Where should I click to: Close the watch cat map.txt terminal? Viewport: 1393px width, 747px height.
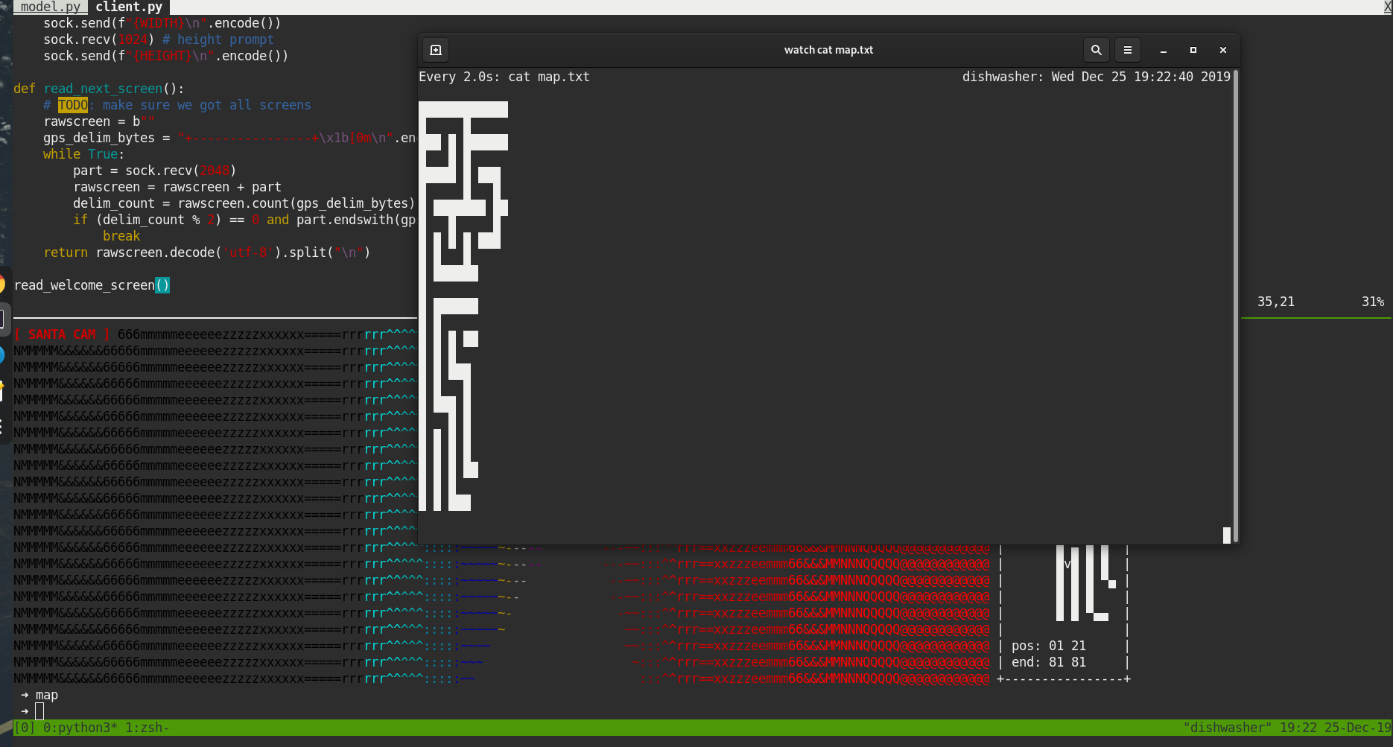pos(1222,50)
